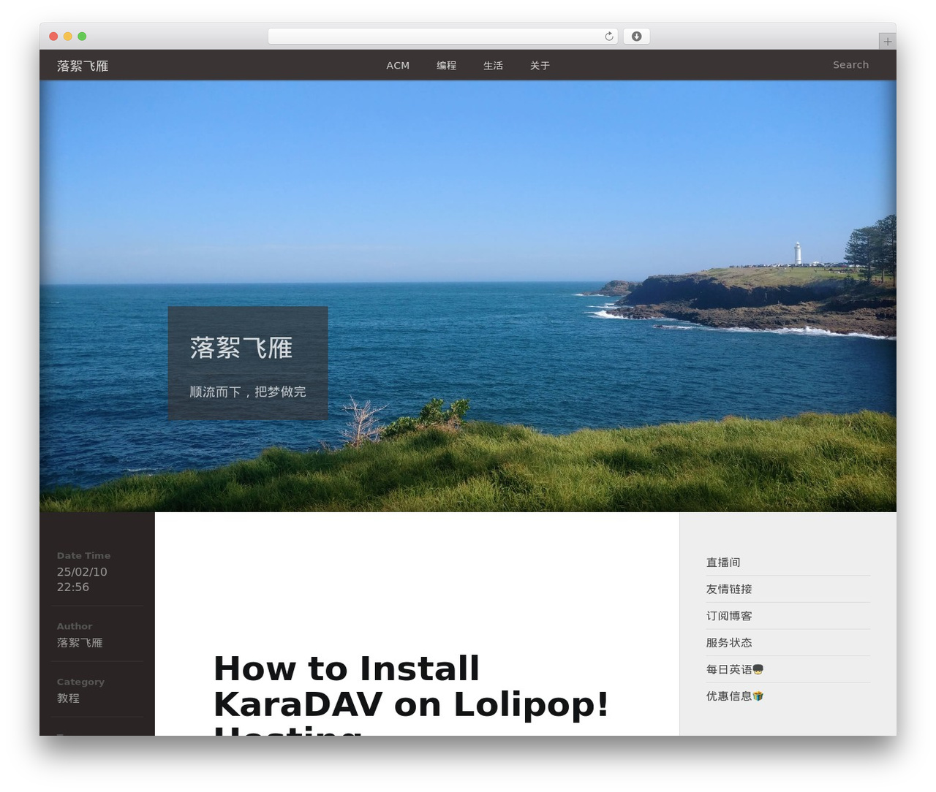936x792 pixels.
Task: Open the 直播间 sidebar link
Action: point(723,563)
